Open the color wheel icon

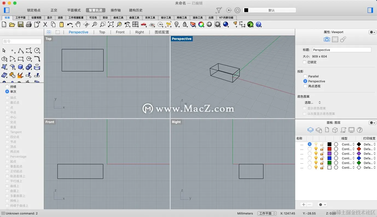click(201, 25)
